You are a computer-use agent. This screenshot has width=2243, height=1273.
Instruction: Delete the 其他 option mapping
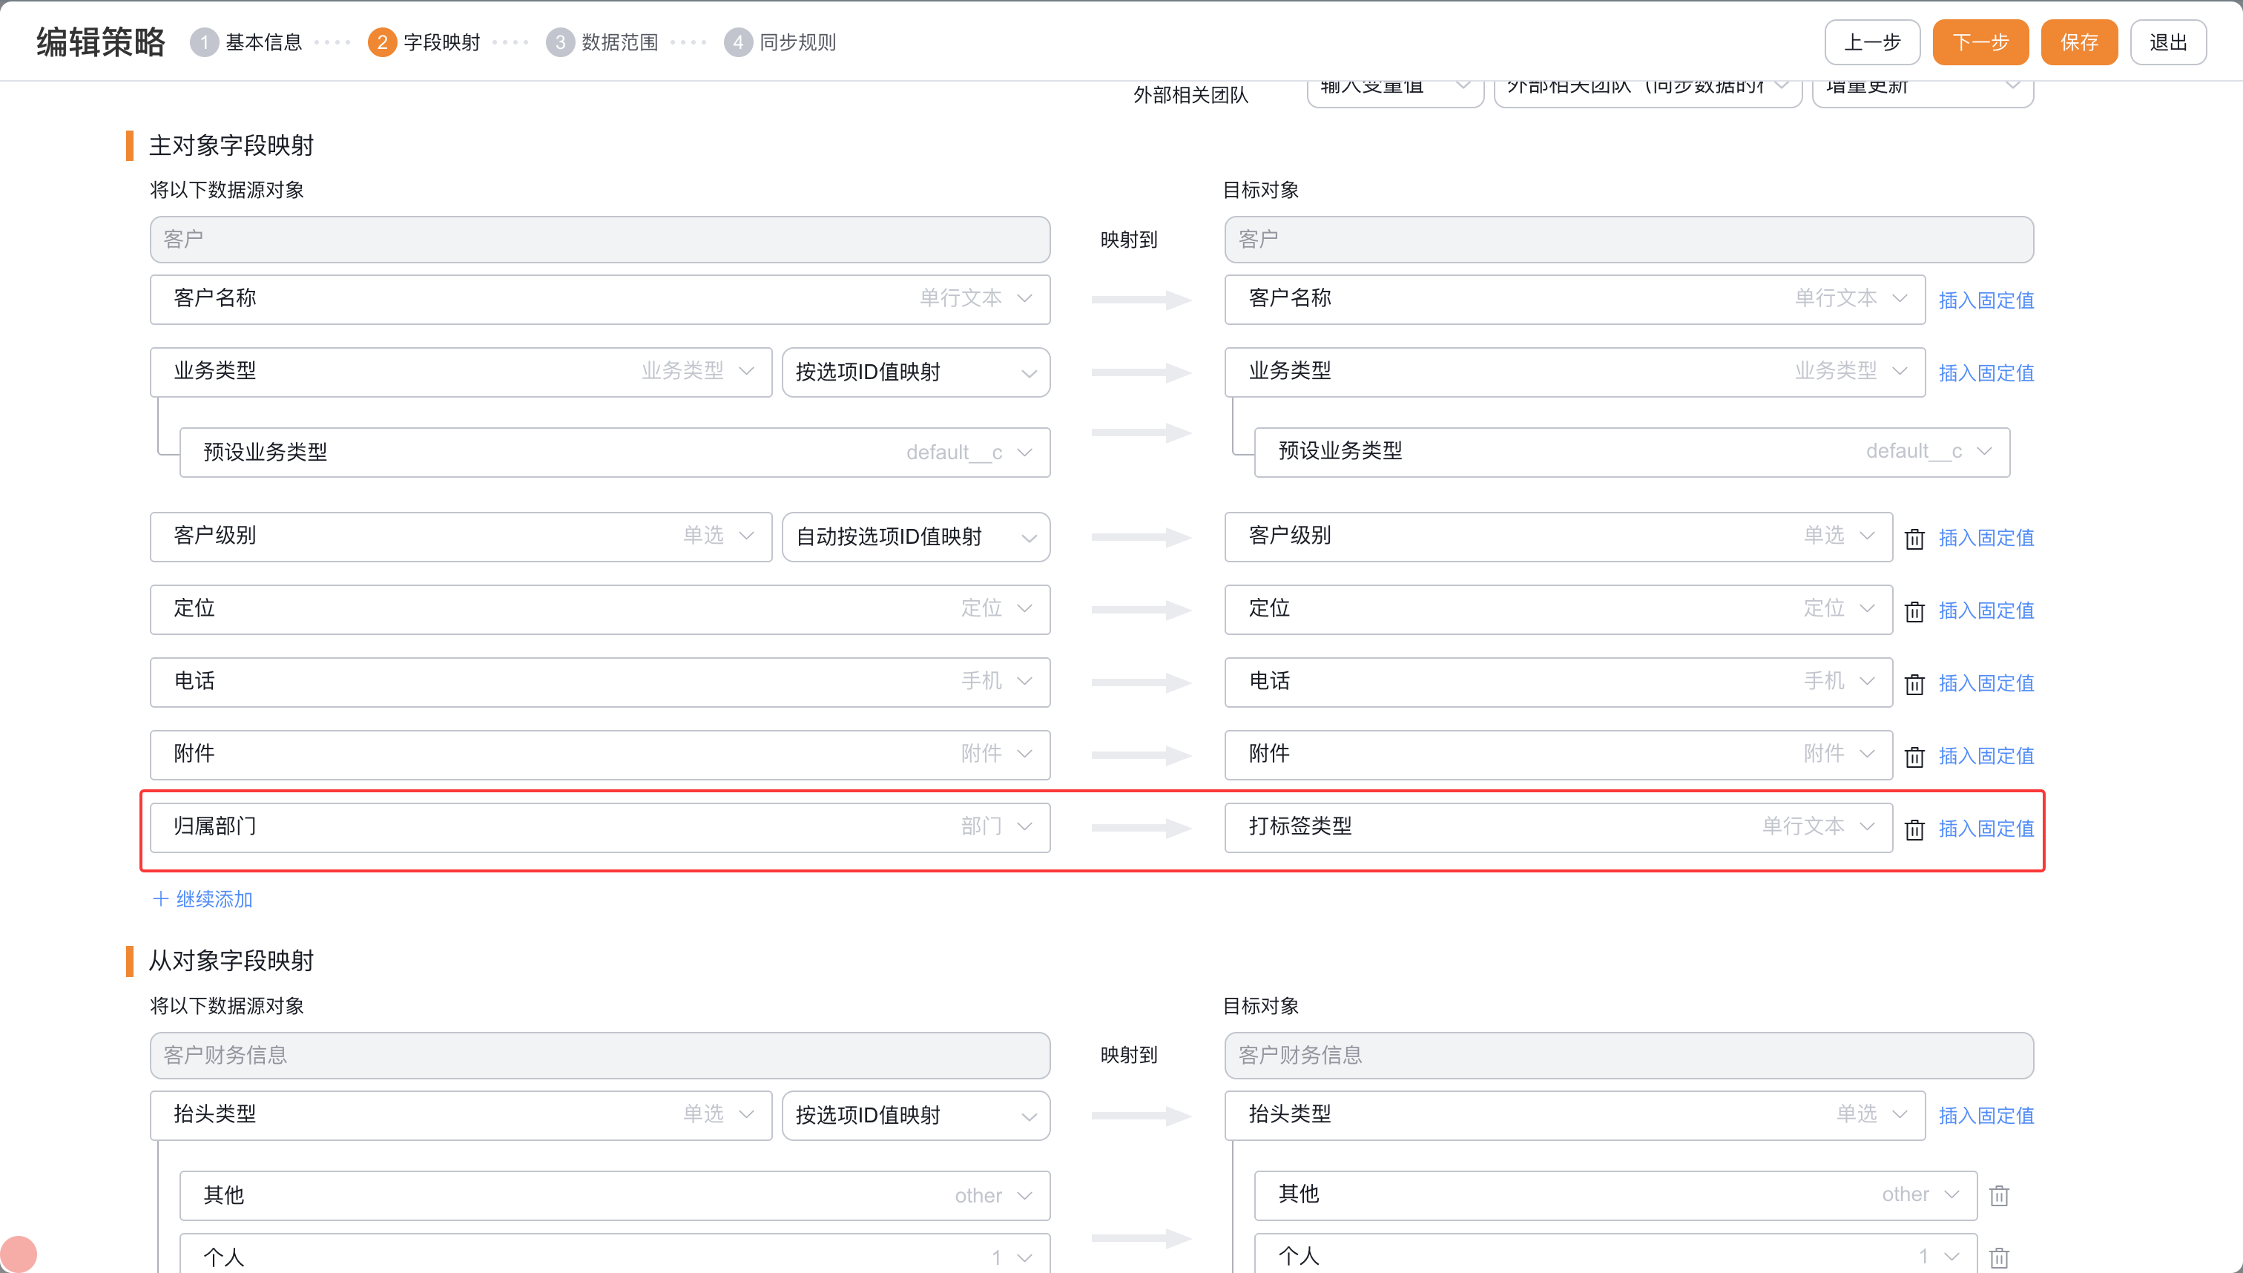tap(1998, 1195)
